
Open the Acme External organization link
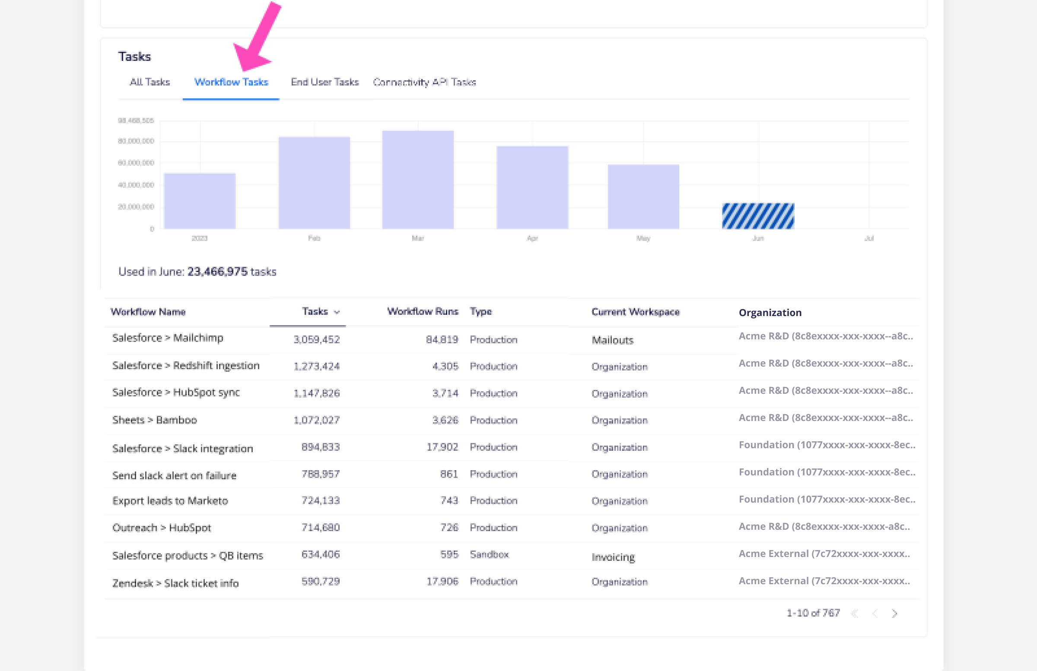824,554
